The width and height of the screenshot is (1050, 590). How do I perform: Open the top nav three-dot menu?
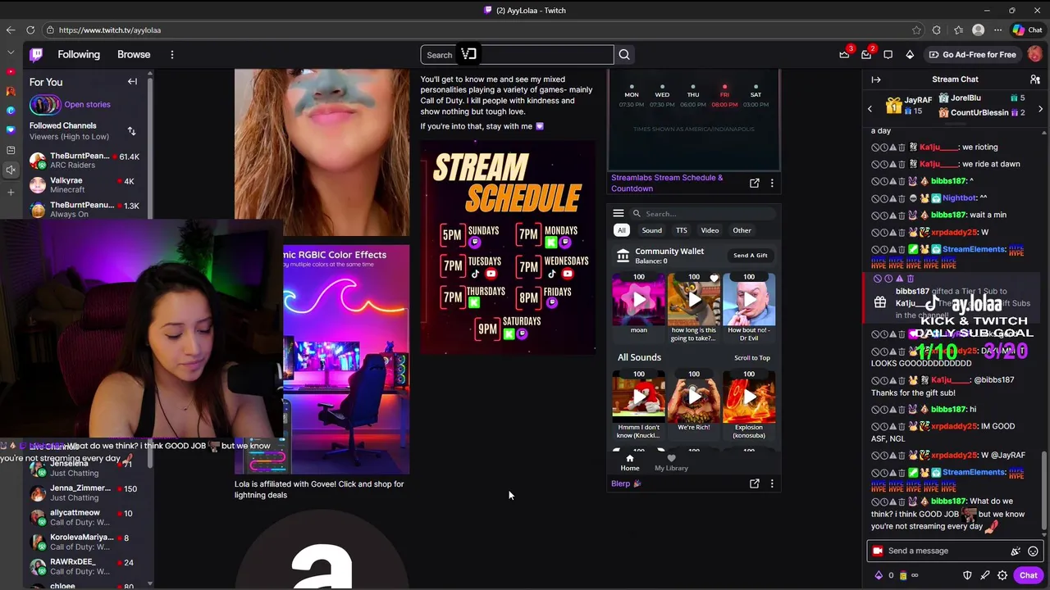point(172,55)
